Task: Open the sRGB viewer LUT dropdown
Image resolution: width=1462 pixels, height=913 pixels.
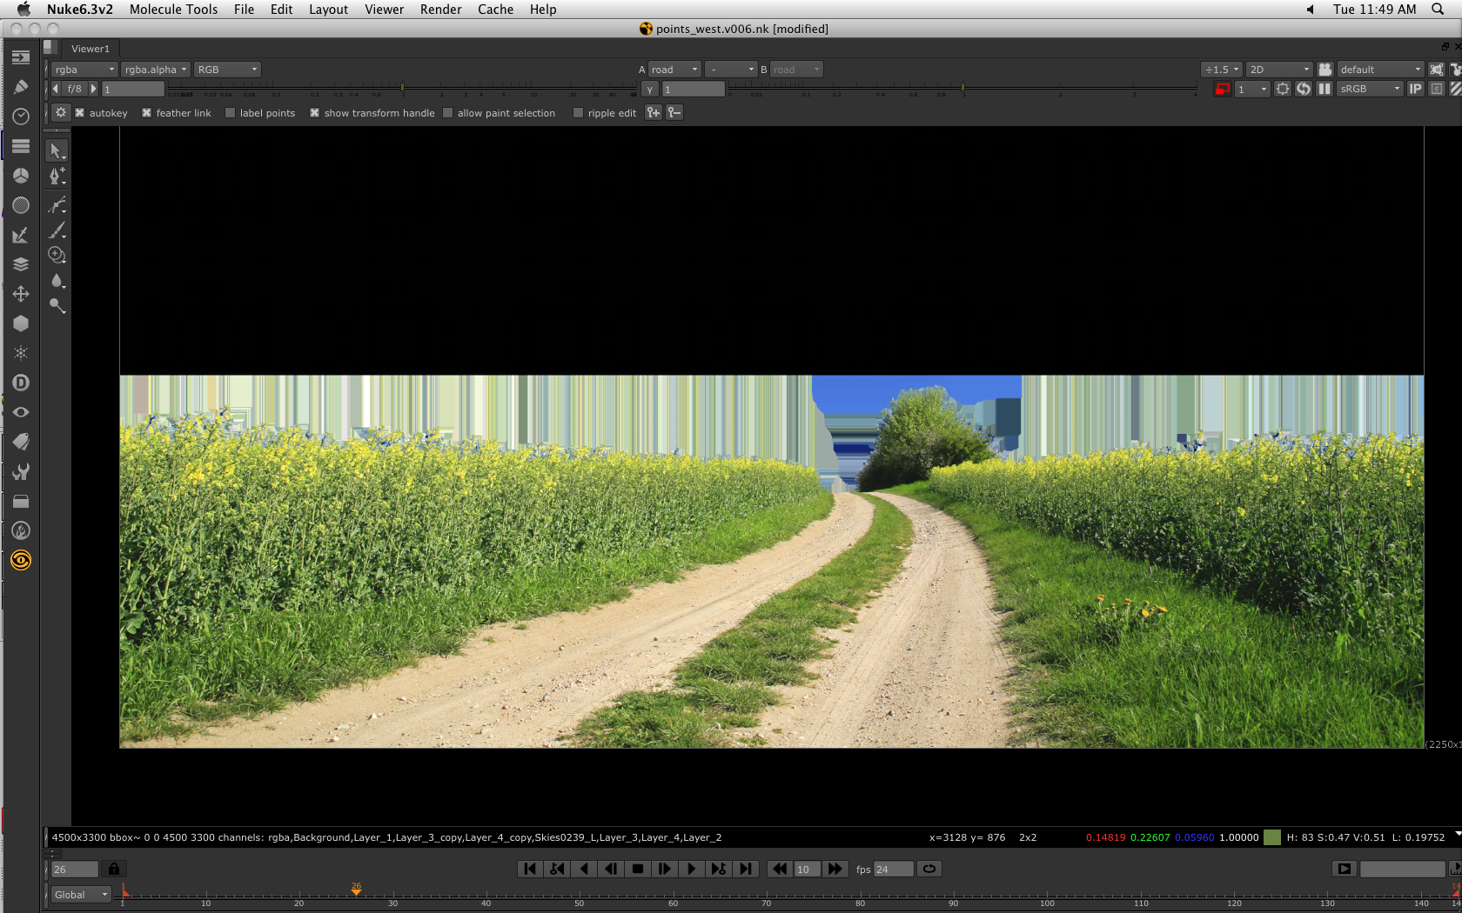Action: point(1371,89)
